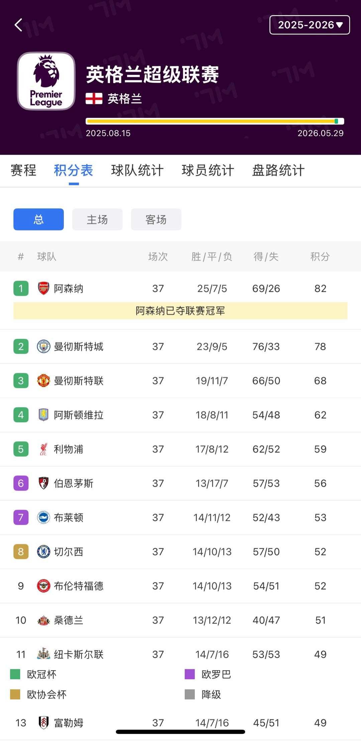
Task: Tap the Liverpool club crest
Action: pos(43,449)
